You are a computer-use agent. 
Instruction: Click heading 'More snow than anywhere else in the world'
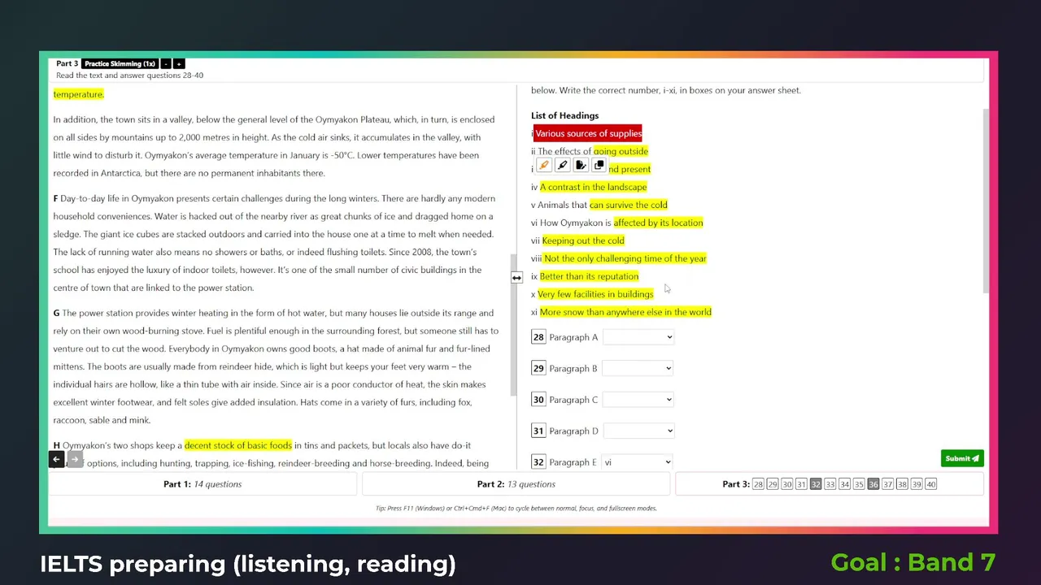[x=625, y=312]
